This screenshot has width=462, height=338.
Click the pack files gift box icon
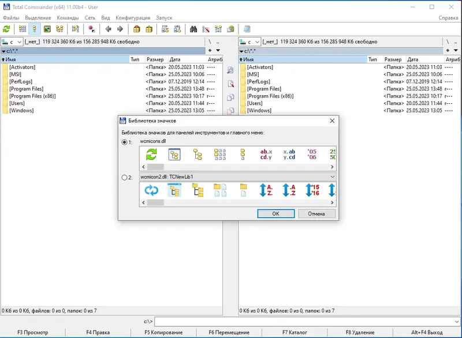[136, 29]
